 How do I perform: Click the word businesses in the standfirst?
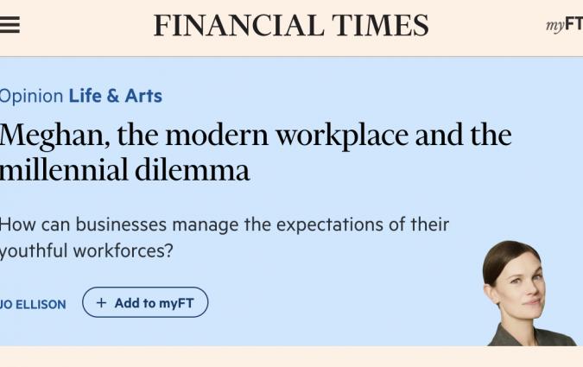121,225
